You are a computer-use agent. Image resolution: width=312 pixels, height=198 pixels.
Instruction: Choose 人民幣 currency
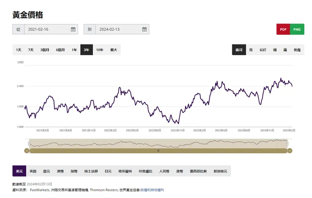(164, 171)
